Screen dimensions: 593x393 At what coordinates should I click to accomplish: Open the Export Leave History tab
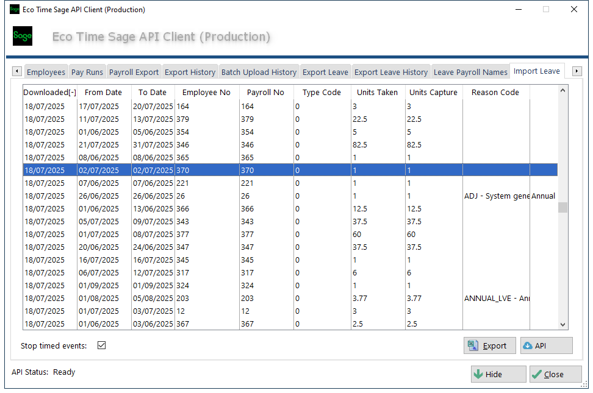coord(390,72)
